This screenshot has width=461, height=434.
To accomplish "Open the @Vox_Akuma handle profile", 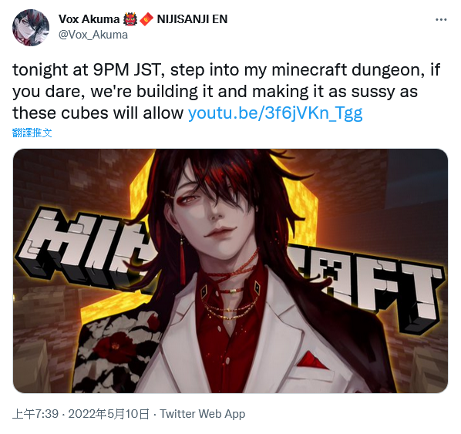I will point(93,35).
